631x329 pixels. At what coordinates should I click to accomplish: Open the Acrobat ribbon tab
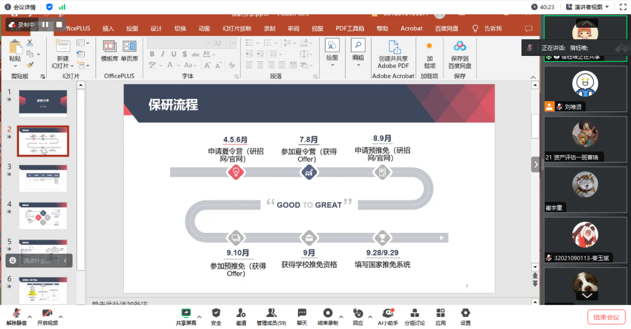[411, 28]
